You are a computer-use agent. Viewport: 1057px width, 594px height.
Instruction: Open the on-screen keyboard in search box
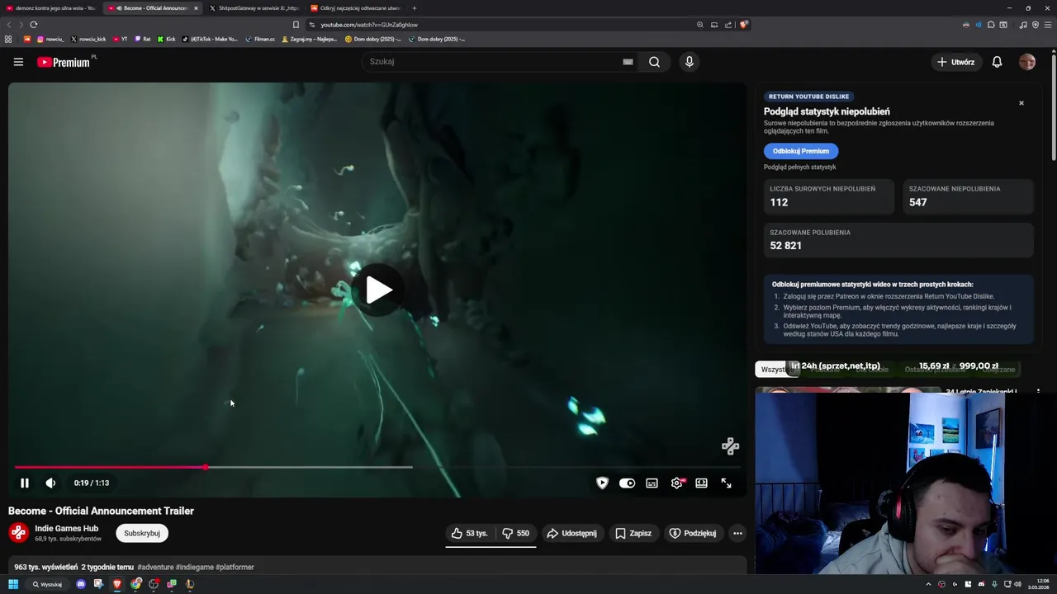628,62
